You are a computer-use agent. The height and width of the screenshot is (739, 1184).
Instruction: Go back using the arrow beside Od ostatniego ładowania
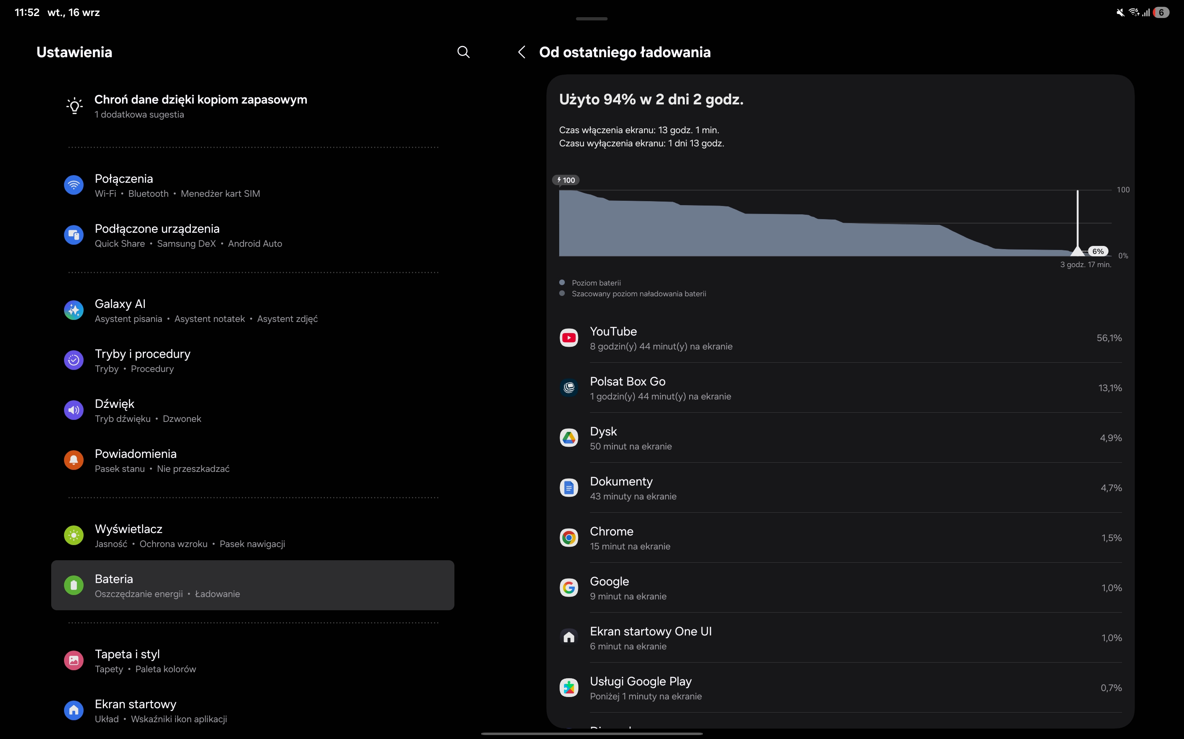[x=522, y=52]
